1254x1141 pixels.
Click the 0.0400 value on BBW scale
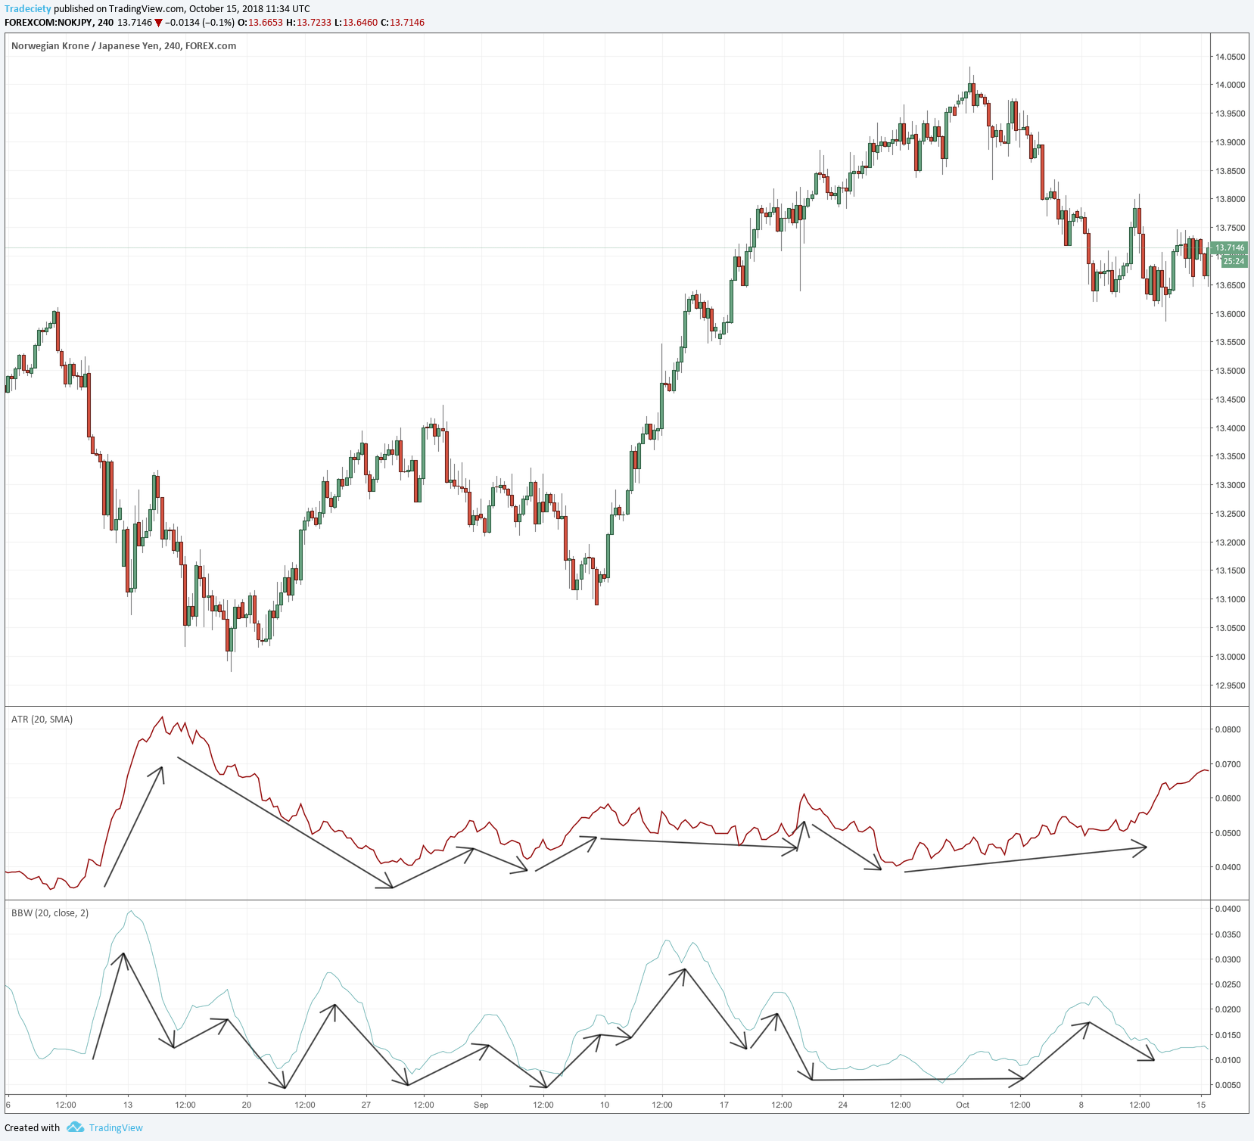[1228, 909]
